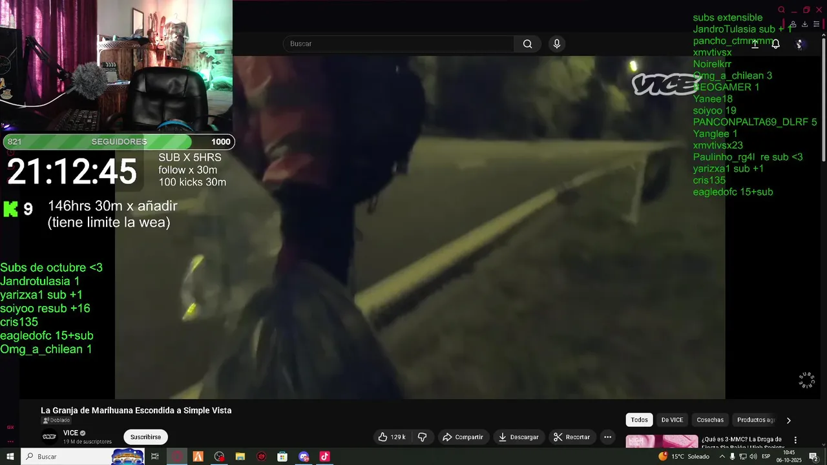Open TikTok taskbar icon
Screen dimensions: 827x465
[x=324, y=457]
